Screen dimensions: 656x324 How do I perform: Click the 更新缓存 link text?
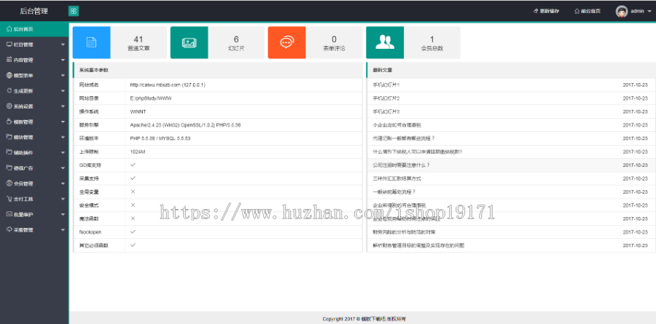coord(549,12)
